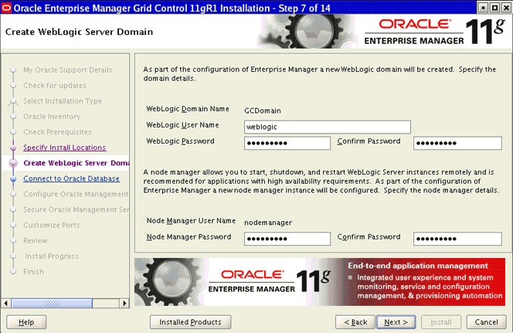Click the Customize Ports step
This screenshot has width=513, height=333.
pyautogui.click(x=51, y=225)
